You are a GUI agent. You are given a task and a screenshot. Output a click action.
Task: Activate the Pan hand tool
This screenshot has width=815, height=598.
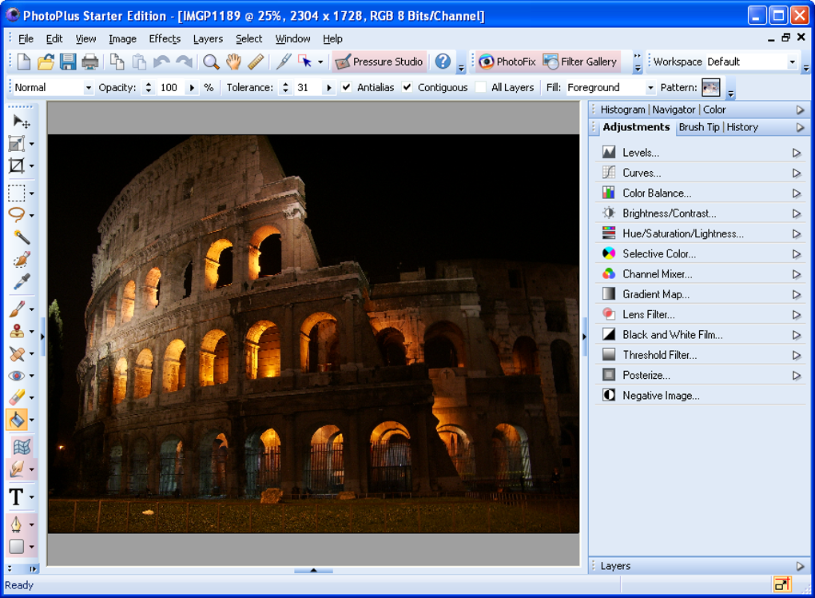click(x=233, y=62)
